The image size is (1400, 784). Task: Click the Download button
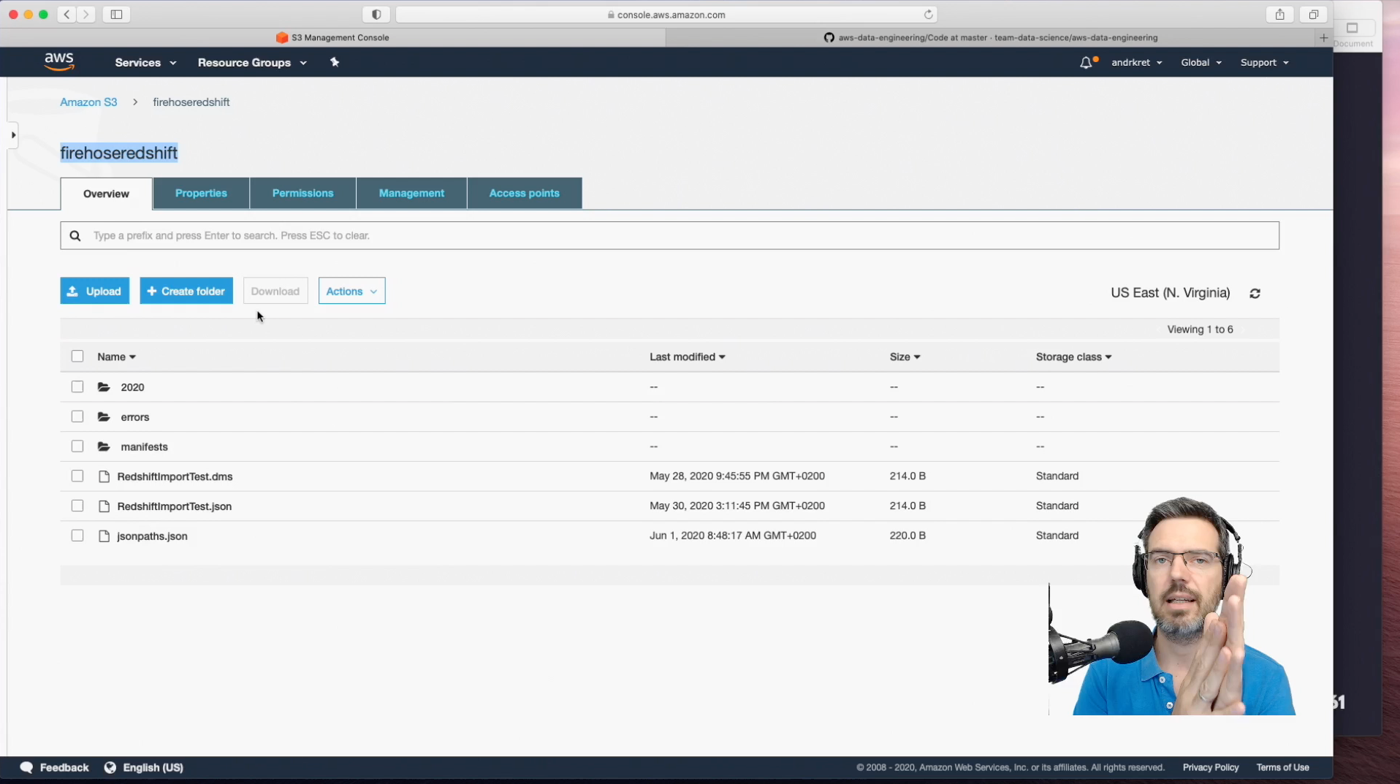pos(275,291)
